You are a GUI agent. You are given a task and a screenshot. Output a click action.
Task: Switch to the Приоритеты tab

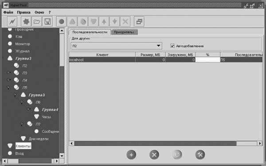124,32
